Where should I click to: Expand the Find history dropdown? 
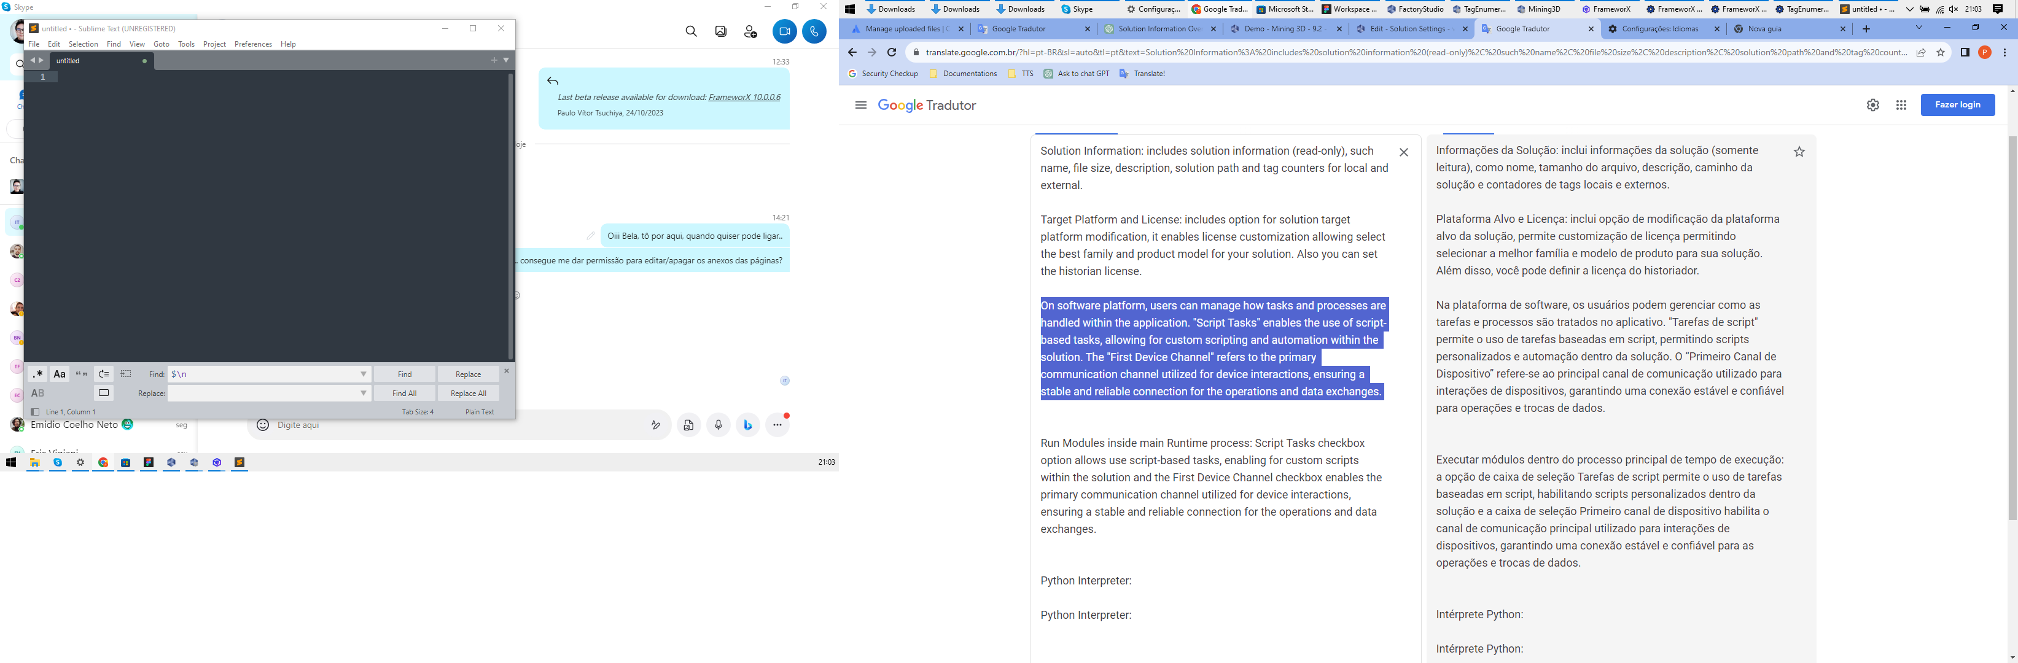(363, 374)
